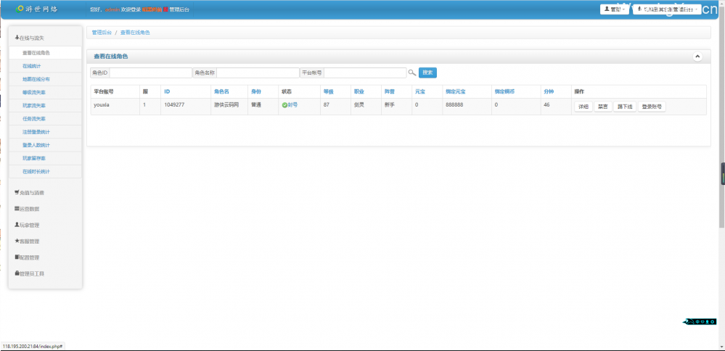
Task: Open 玩家留存率 sidebar item
Action: click(x=45, y=158)
